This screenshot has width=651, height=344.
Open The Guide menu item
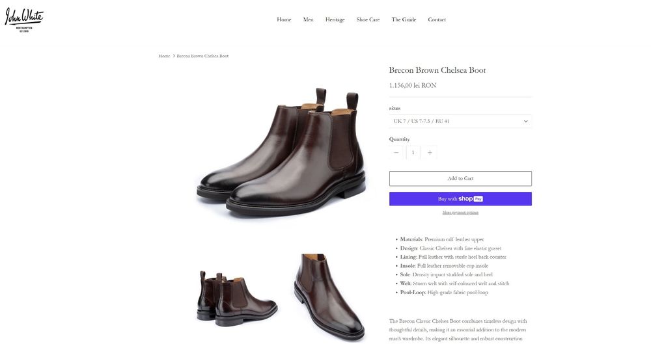(404, 20)
